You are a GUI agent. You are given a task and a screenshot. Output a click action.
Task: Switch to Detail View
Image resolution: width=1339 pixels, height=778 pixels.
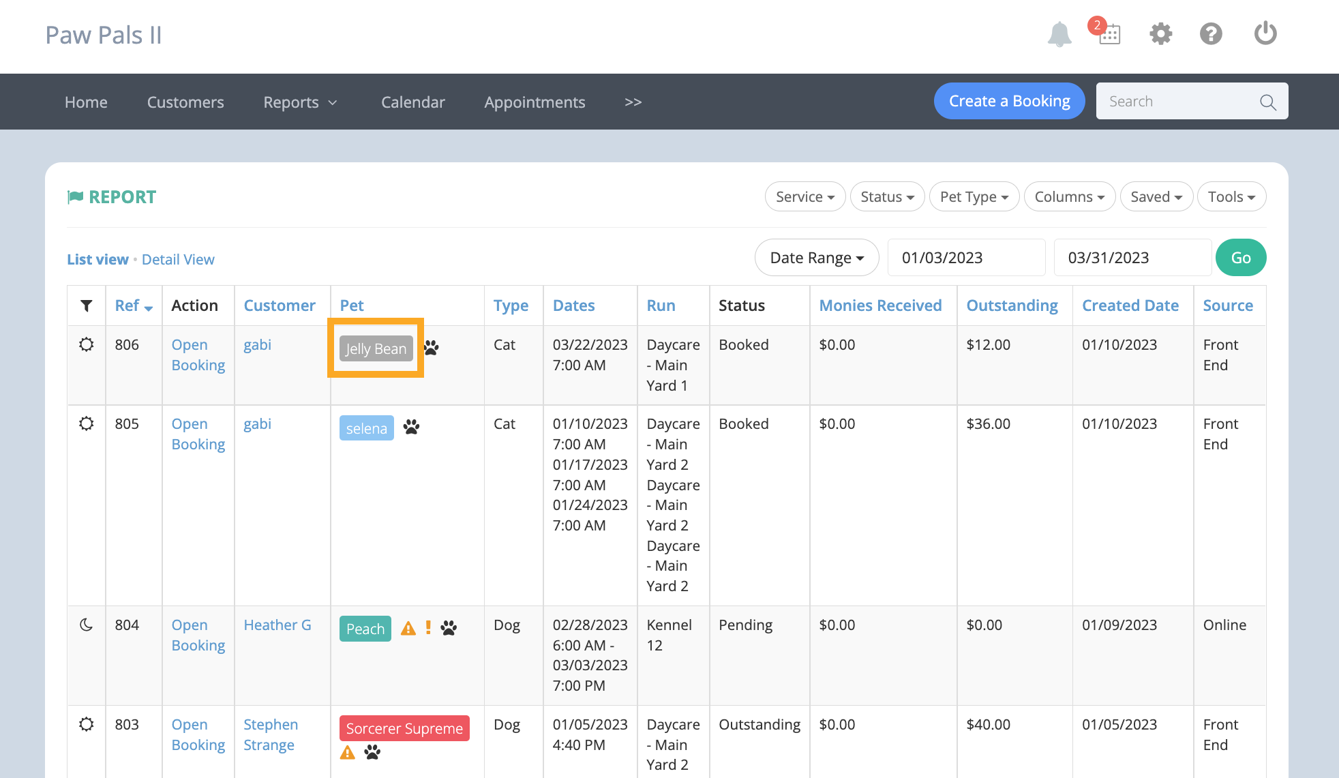tap(178, 259)
